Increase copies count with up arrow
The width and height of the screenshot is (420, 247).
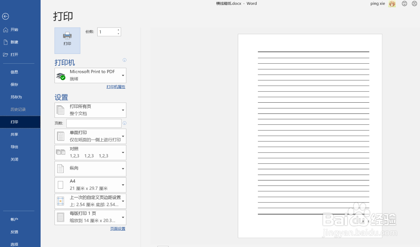point(118,30)
